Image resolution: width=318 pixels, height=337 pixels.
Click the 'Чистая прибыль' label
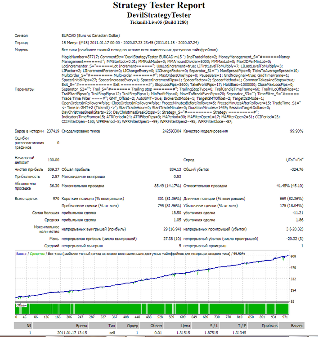(x=29, y=169)
